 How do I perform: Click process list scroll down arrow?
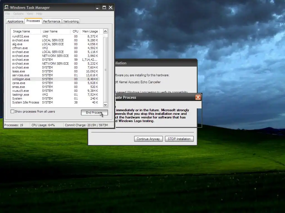(105, 105)
